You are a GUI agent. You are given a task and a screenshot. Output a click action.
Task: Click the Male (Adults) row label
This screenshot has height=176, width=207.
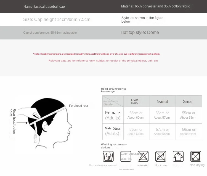[113, 131]
